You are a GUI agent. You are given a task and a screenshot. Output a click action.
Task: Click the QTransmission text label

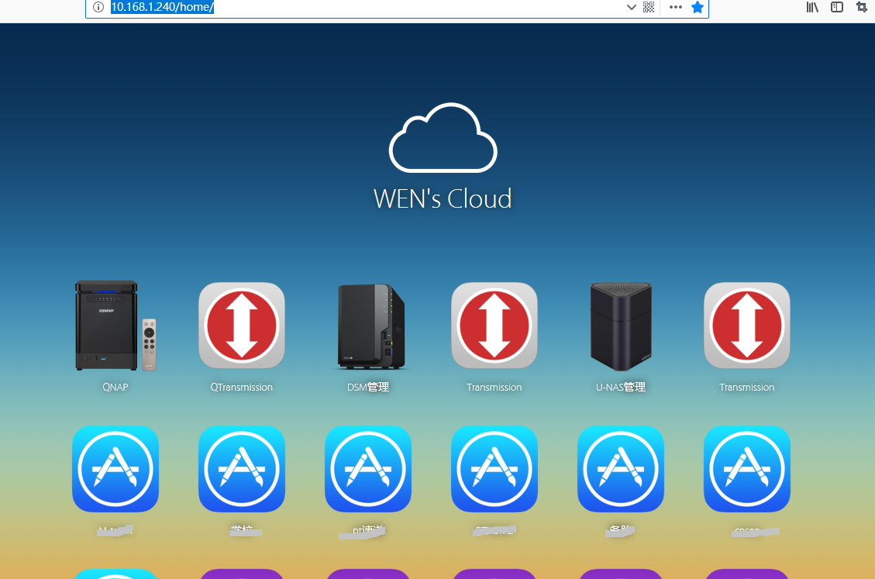[241, 387]
